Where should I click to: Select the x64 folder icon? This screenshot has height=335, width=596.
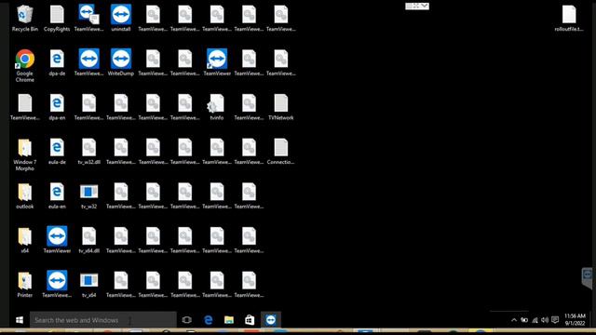(25, 240)
